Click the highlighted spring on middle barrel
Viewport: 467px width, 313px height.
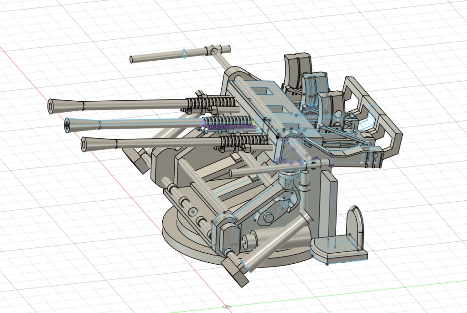[228, 122]
